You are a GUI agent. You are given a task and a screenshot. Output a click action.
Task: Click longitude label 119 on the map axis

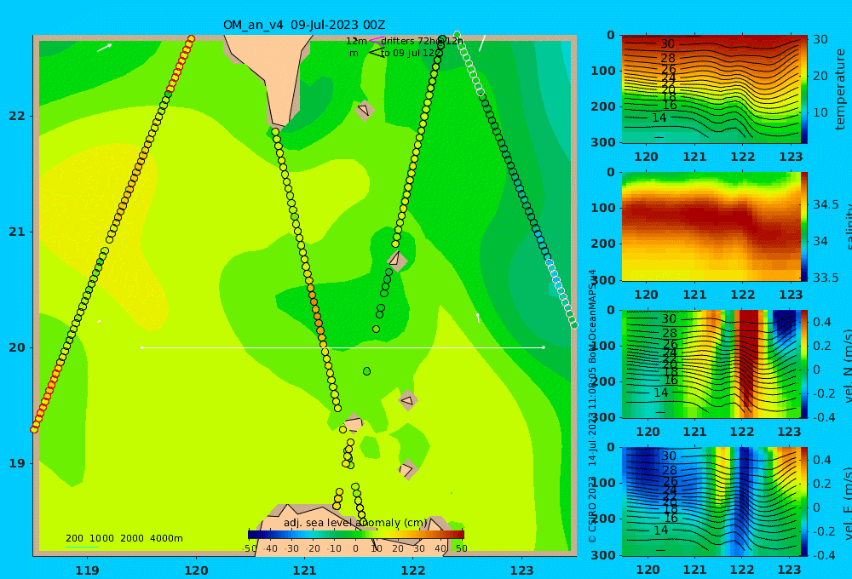pyautogui.click(x=88, y=570)
